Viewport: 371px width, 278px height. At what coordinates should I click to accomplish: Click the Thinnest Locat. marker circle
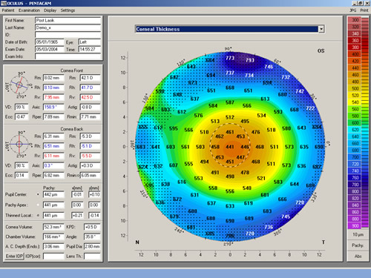coord(38,215)
